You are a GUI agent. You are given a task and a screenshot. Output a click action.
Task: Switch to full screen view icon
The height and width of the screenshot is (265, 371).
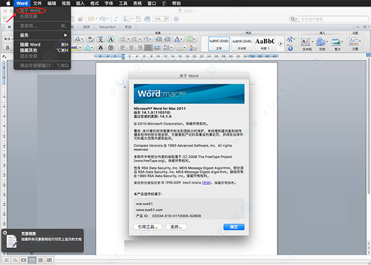click(x=49, y=260)
